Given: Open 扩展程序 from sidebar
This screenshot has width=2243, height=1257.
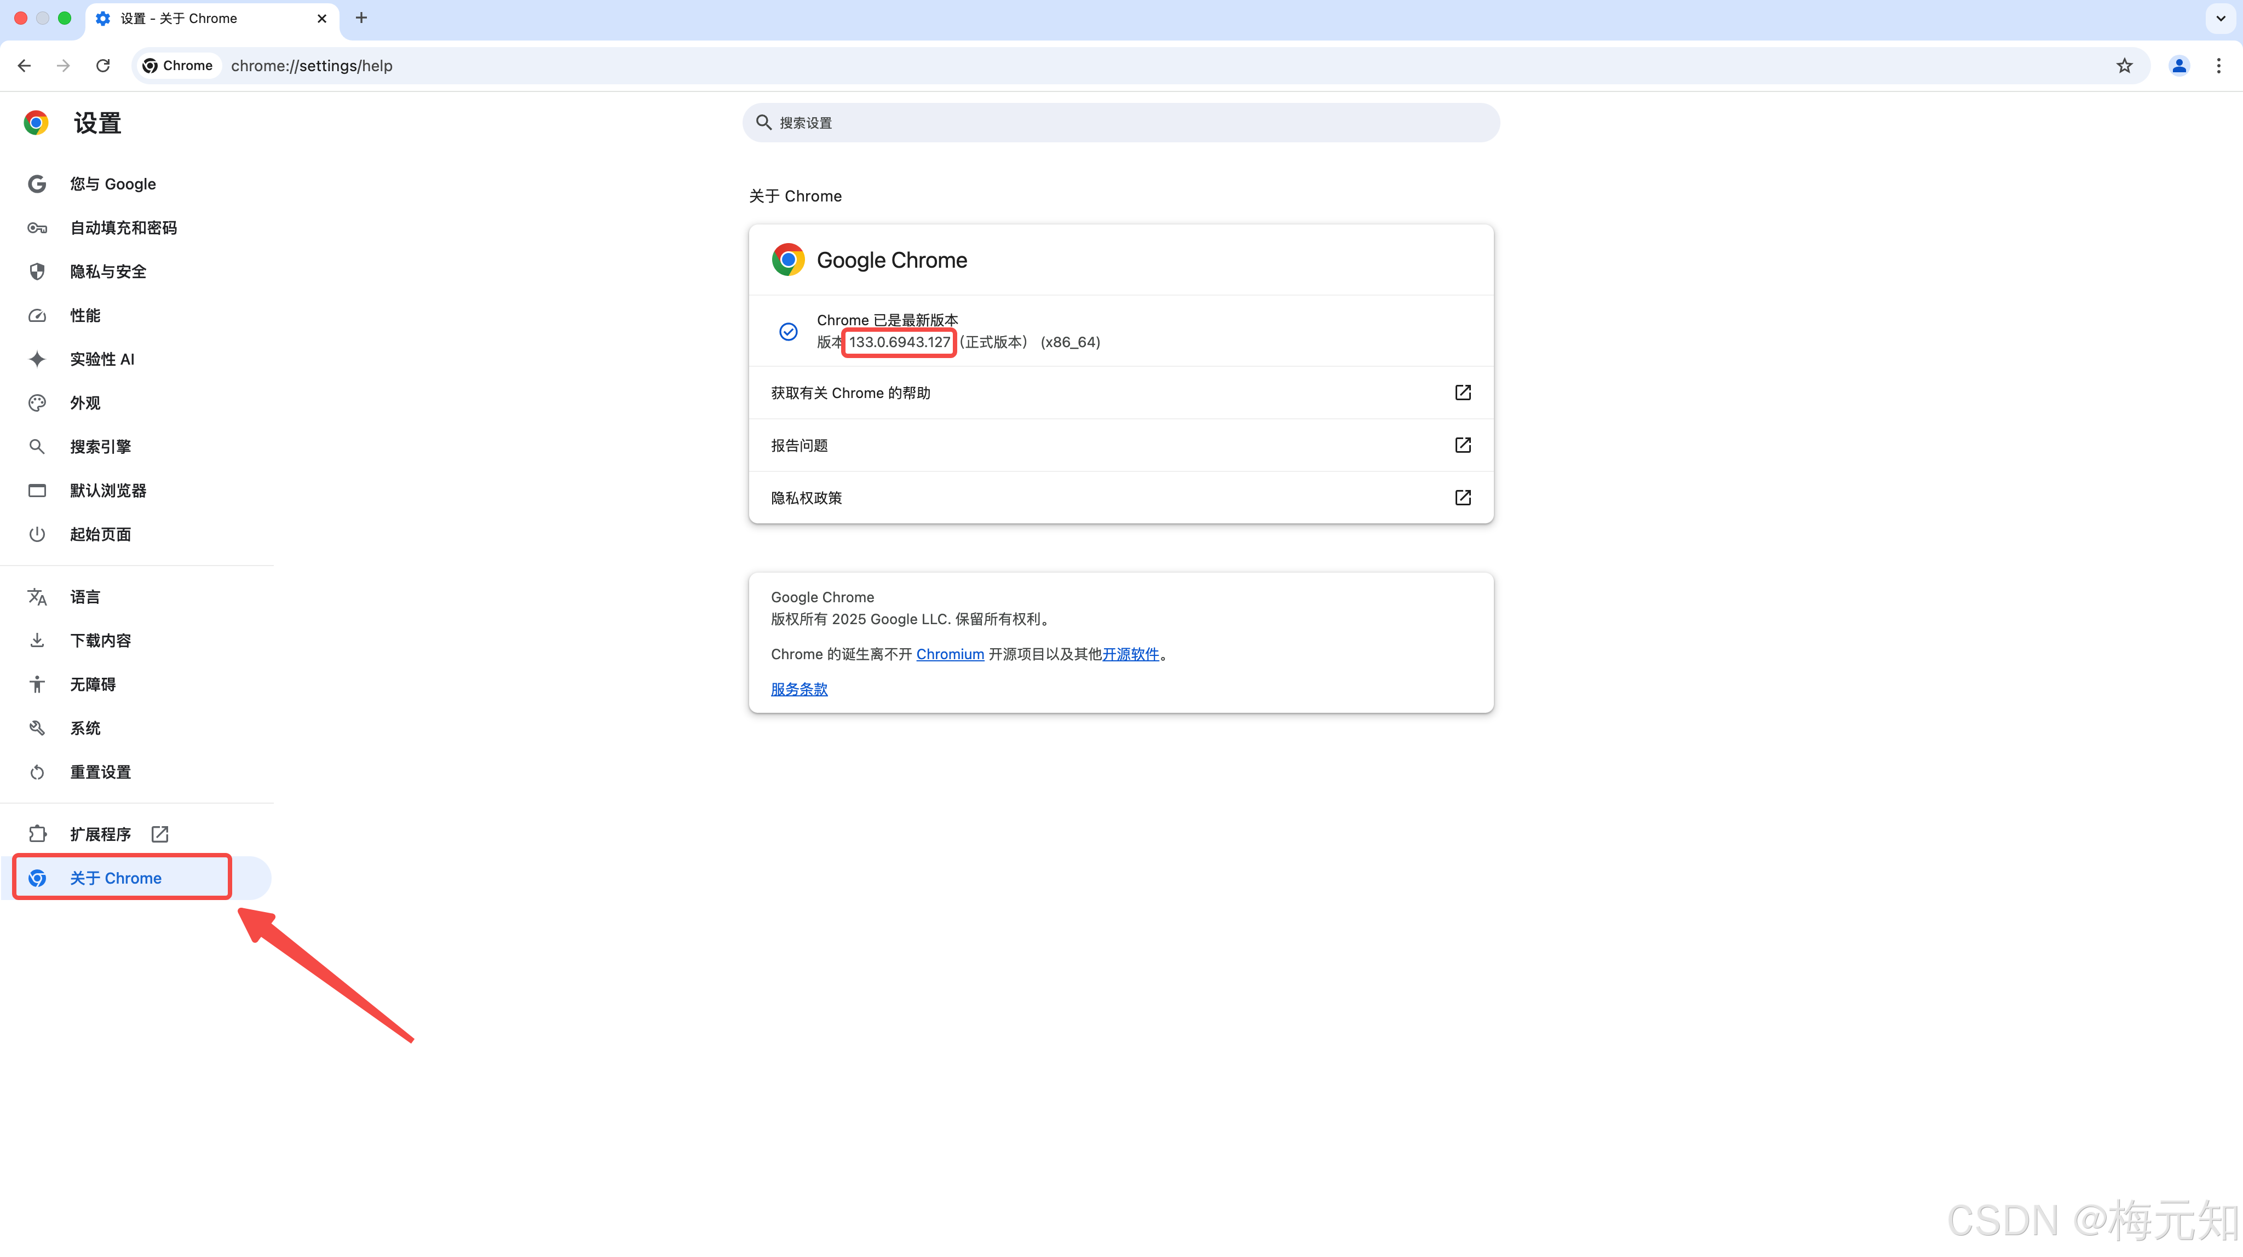Looking at the screenshot, I should (x=100, y=834).
